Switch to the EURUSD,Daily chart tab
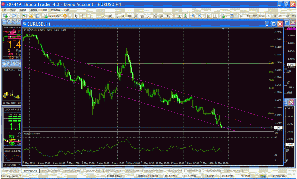 [x=73, y=170]
